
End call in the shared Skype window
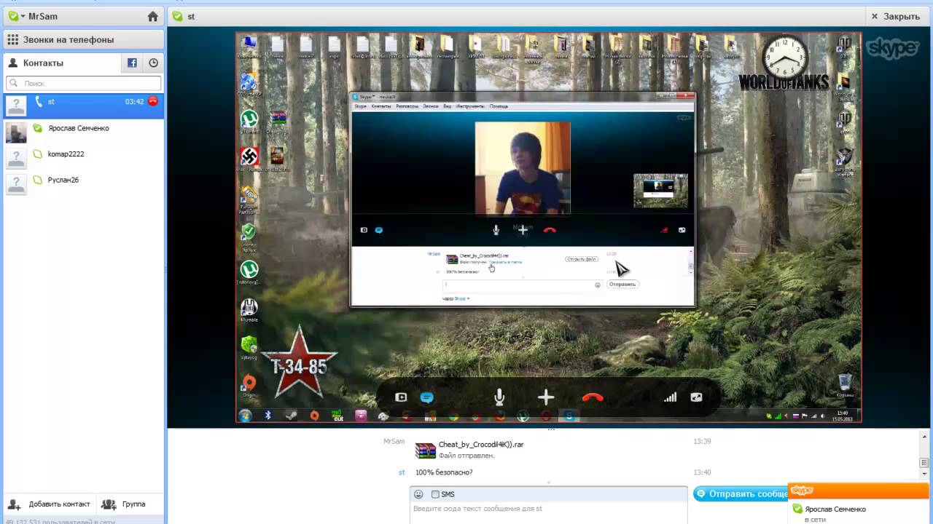tap(550, 230)
